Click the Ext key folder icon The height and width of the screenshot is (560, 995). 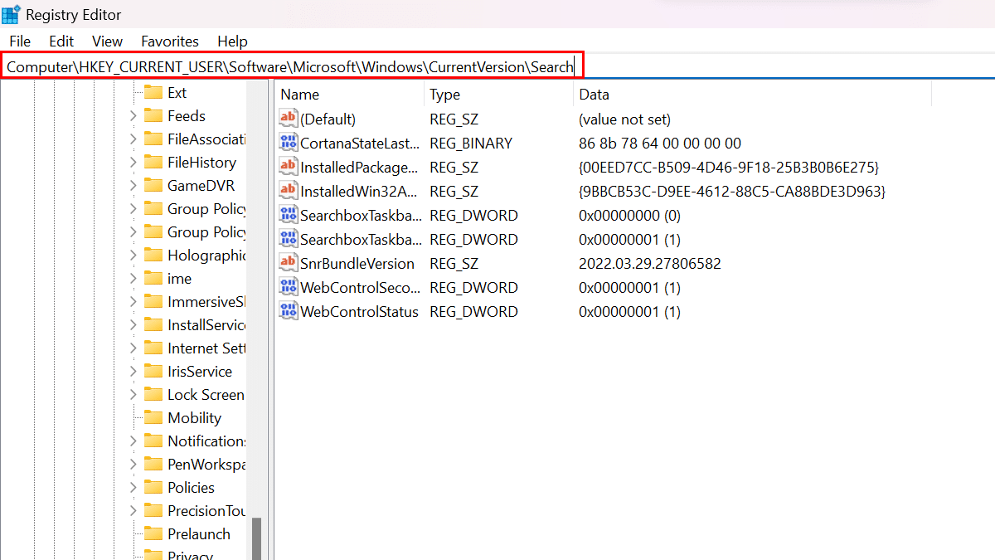point(153,92)
